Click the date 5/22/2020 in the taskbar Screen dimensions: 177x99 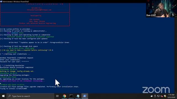point(171,97)
